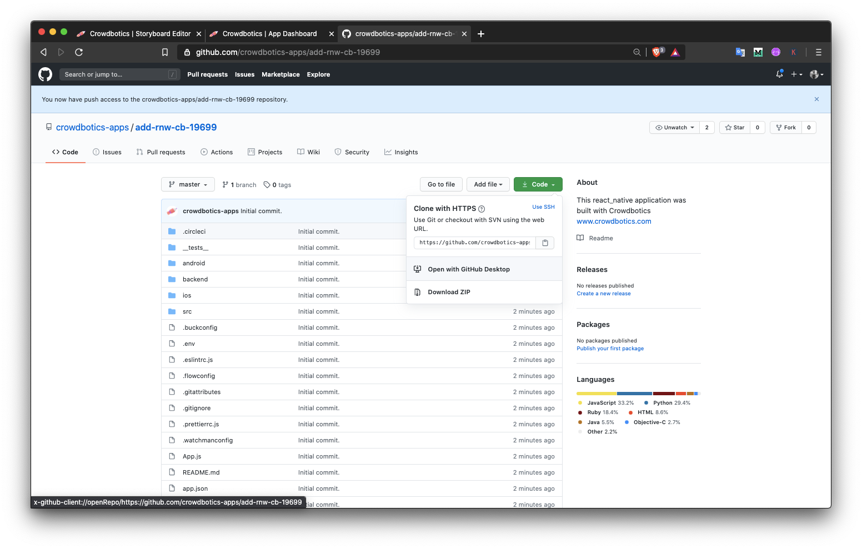Viewport: 862px width, 549px height.
Task: Dismiss the push access notification banner
Action: (816, 99)
